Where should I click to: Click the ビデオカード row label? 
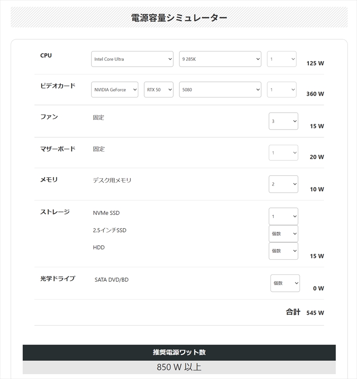tap(58, 86)
